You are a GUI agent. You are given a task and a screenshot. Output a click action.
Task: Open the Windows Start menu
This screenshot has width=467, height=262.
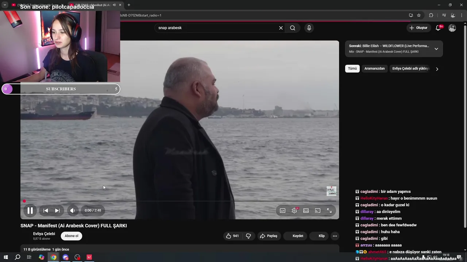[x=5, y=257]
